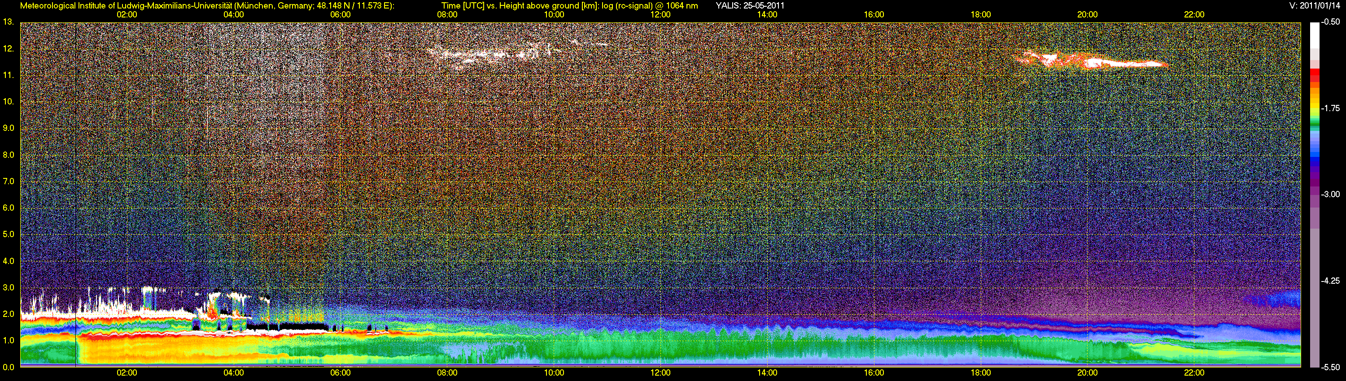Image resolution: width=1346 pixels, height=381 pixels.
Task: Click the 1.0 height axis label
Action: point(9,340)
